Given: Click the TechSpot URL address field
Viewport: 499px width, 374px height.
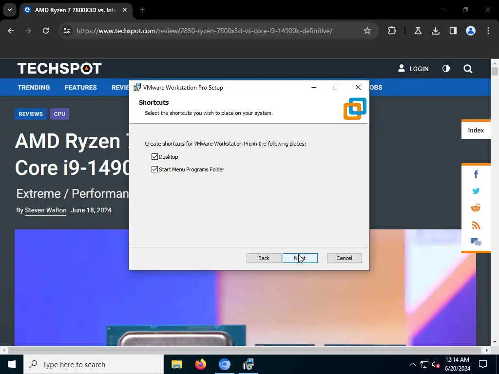Looking at the screenshot, I should (204, 31).
